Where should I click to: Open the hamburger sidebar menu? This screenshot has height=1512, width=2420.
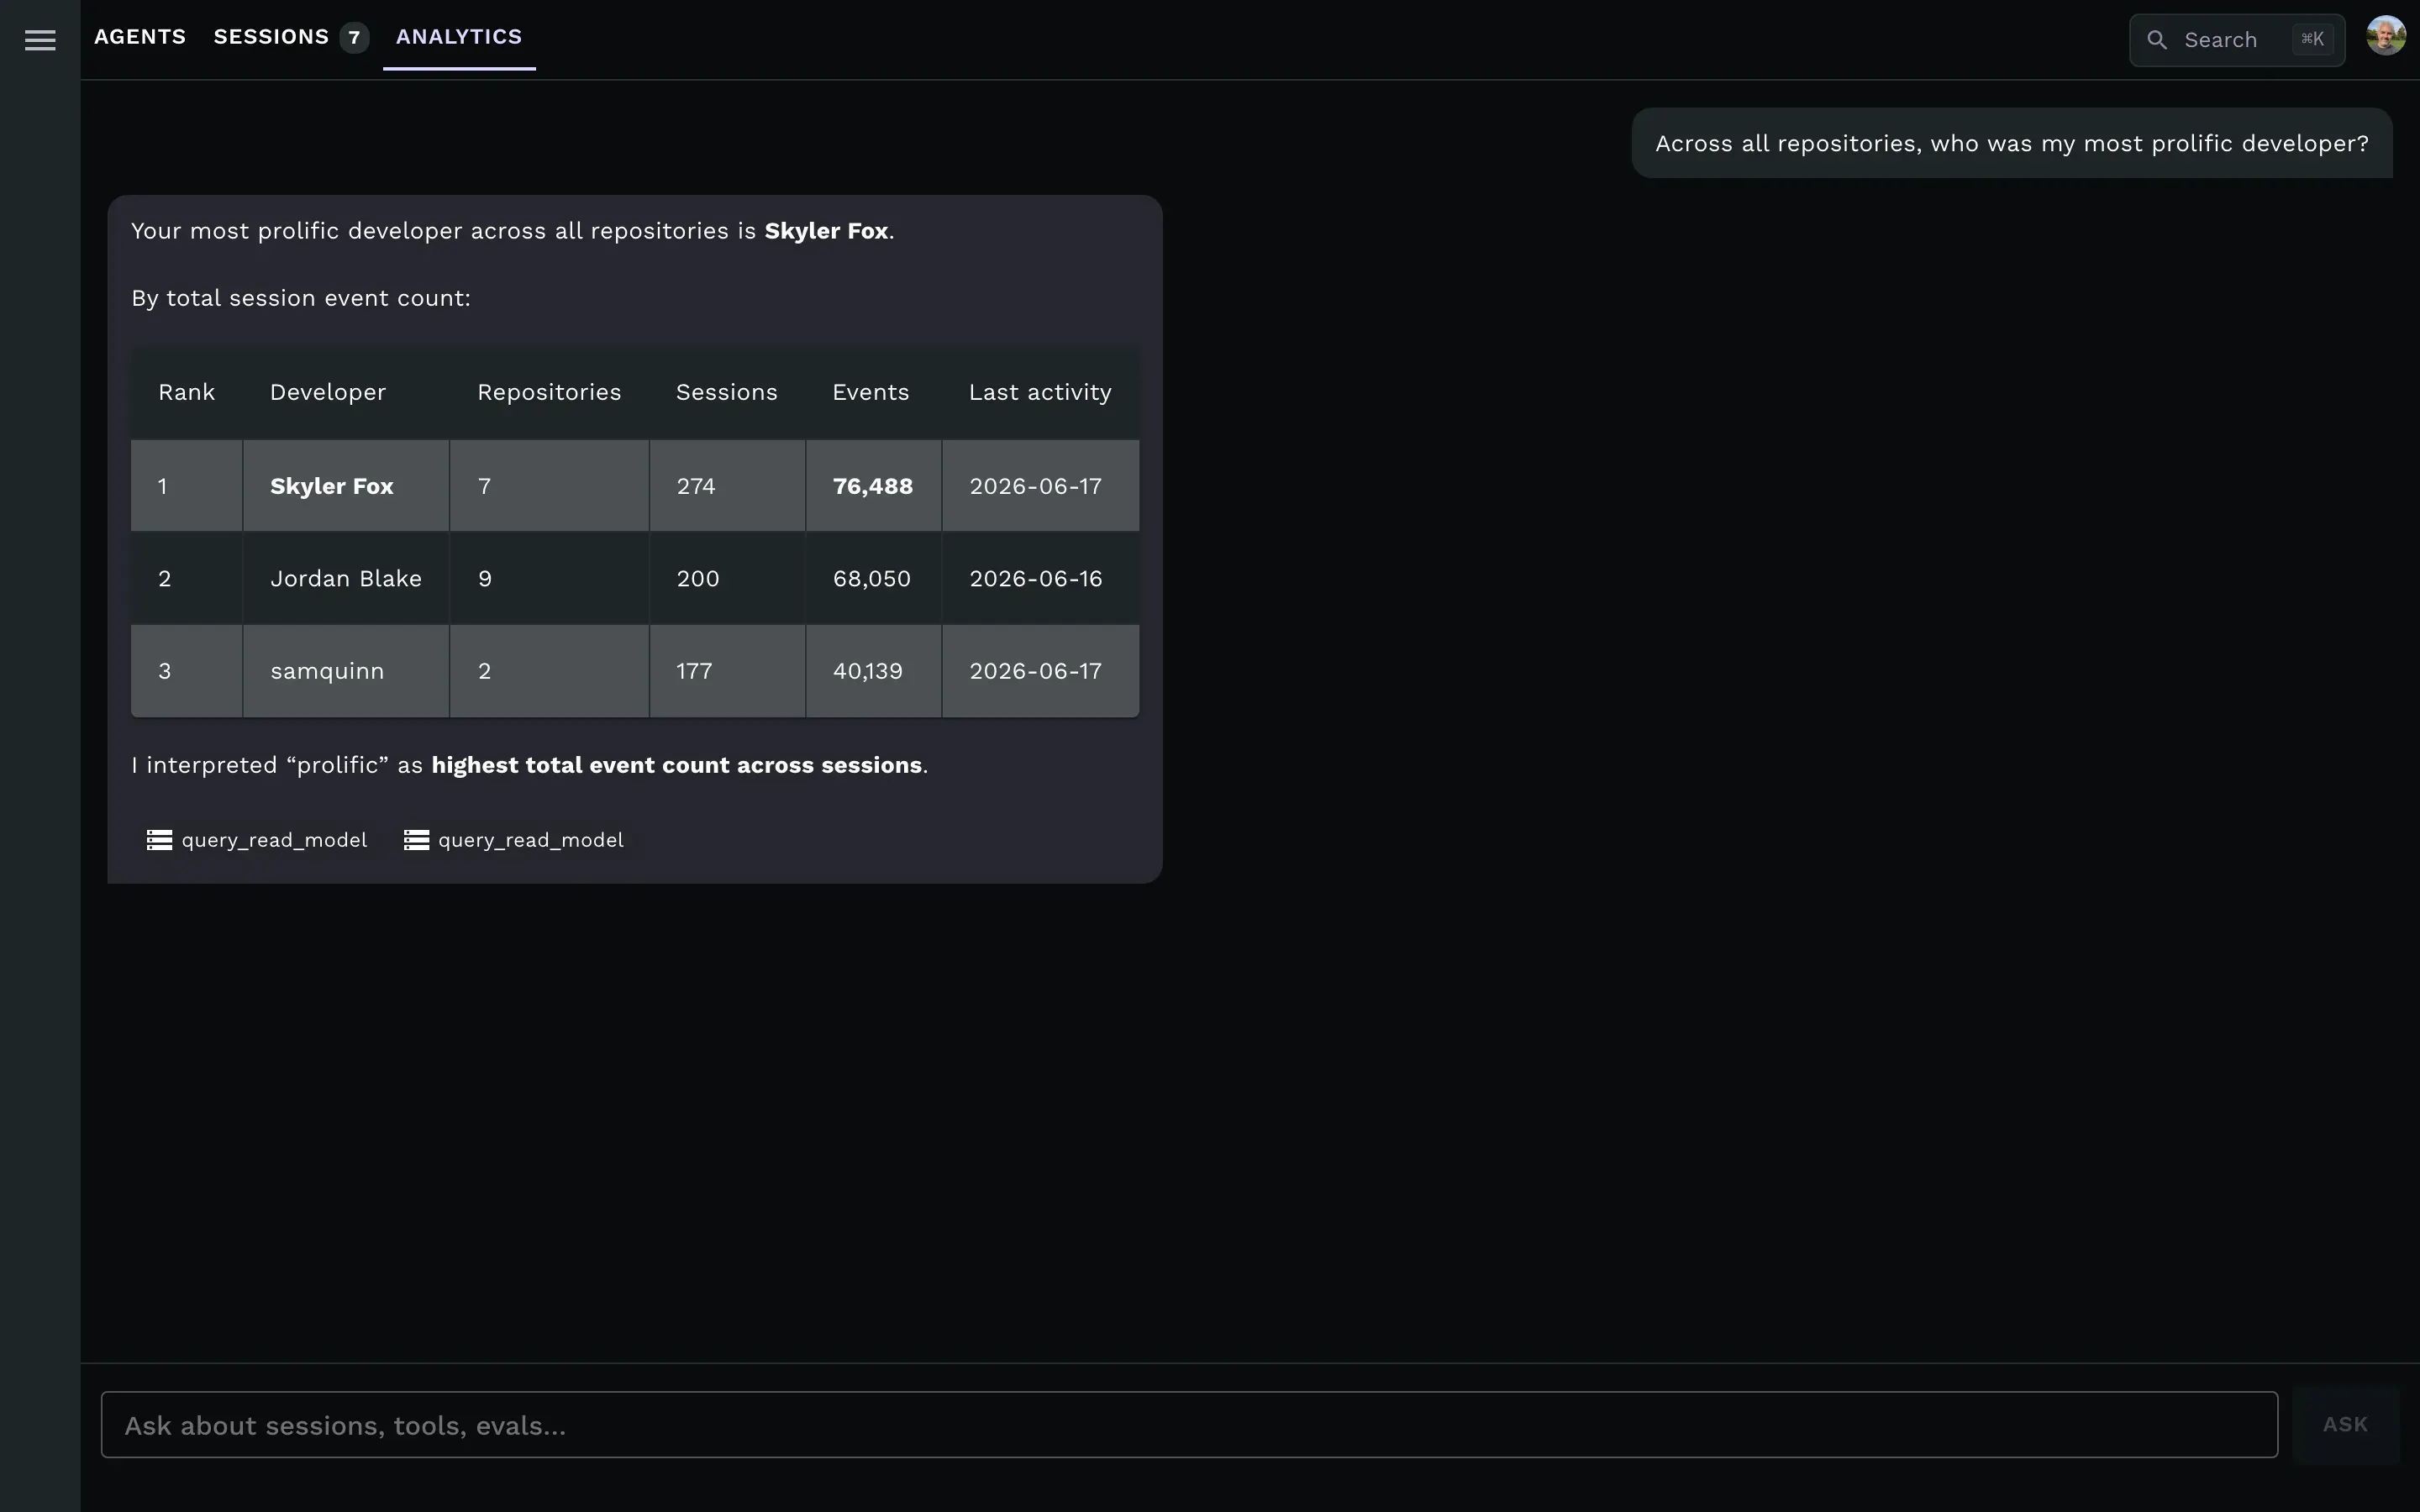[40, 40]
